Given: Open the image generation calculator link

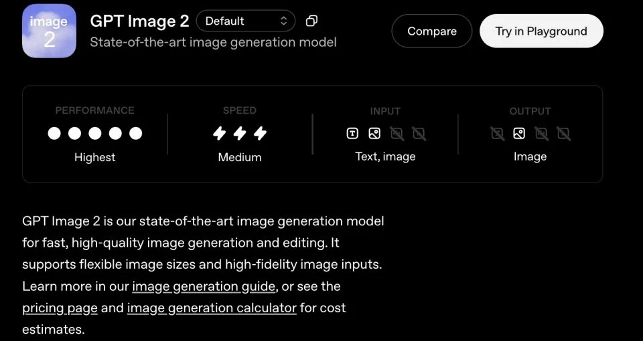Looking at the screenshot, I should coord(212,308).
